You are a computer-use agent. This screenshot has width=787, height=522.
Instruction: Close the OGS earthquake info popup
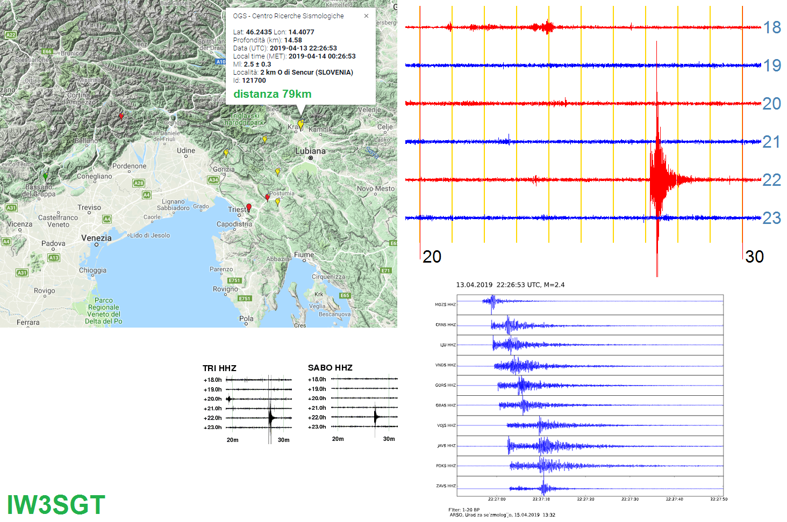(x=366, y=16)
